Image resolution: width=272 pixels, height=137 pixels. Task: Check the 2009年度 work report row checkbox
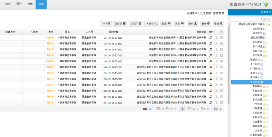point(222,97)
